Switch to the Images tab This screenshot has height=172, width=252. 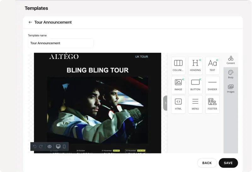tap(231, 89)
